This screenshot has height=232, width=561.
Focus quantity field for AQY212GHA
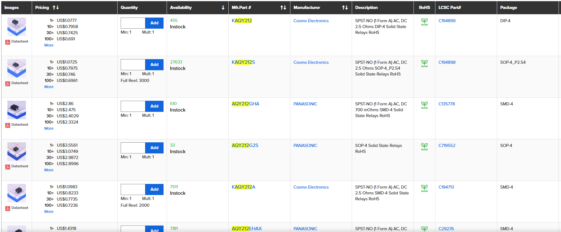(x=133, y=106)
